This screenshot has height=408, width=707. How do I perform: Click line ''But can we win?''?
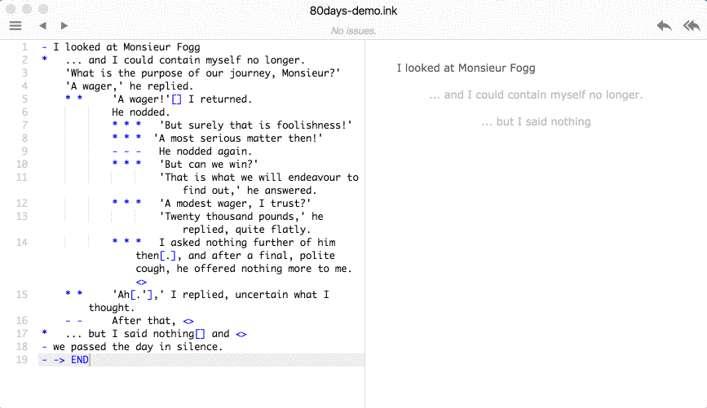[208, 165]
